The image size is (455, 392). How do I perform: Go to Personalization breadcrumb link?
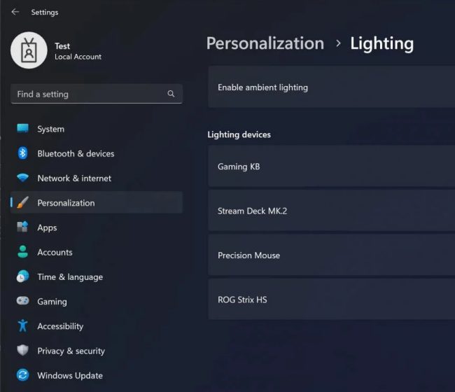point(265,43)
